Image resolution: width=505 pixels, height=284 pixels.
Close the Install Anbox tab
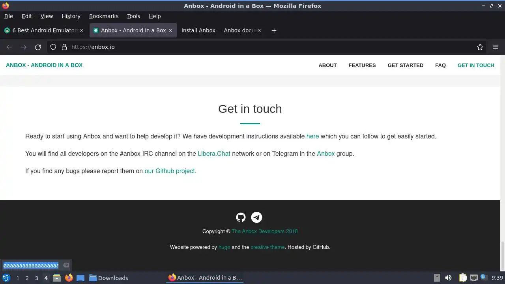[259, 30]
